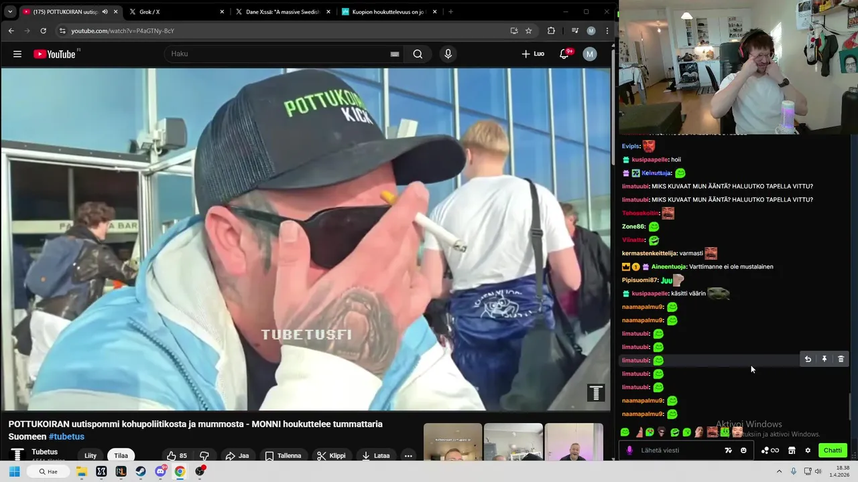Open the Windows Start button

point(14,471)
